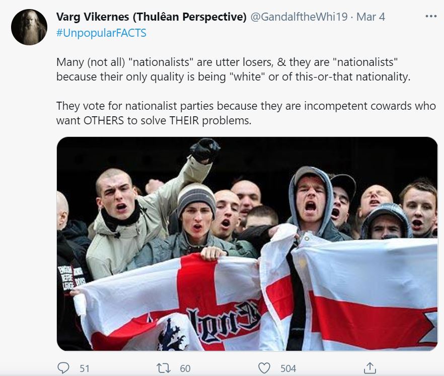Click the 51 replies count
Viewport: 444px width, 376px height.
[85, 368]
